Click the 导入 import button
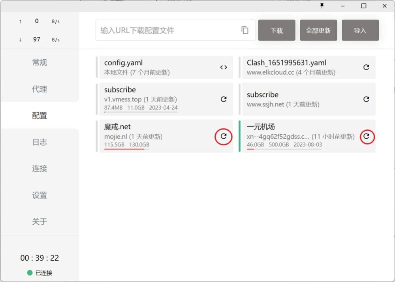Viewport: 395px width, 282px height. [360, 30]
